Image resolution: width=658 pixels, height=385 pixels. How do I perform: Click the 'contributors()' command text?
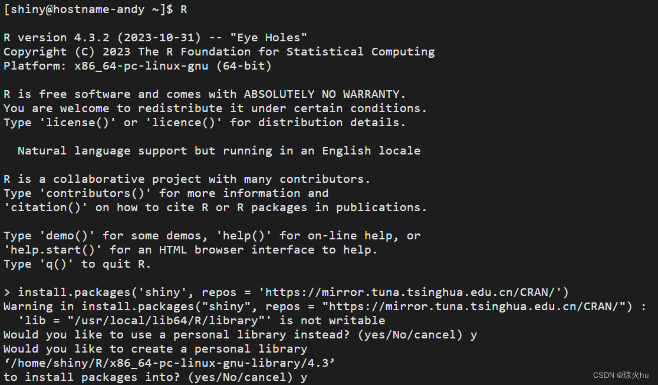[x=96, y=193]
